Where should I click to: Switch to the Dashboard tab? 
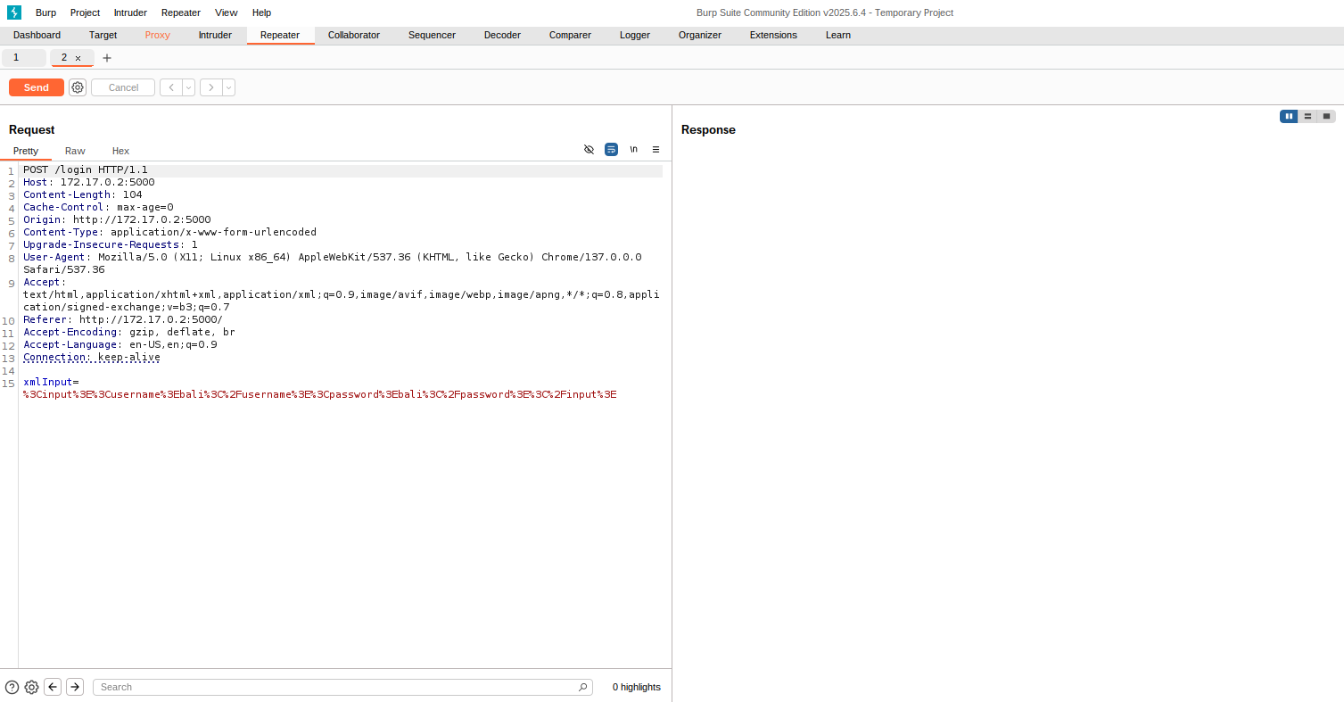37,35
